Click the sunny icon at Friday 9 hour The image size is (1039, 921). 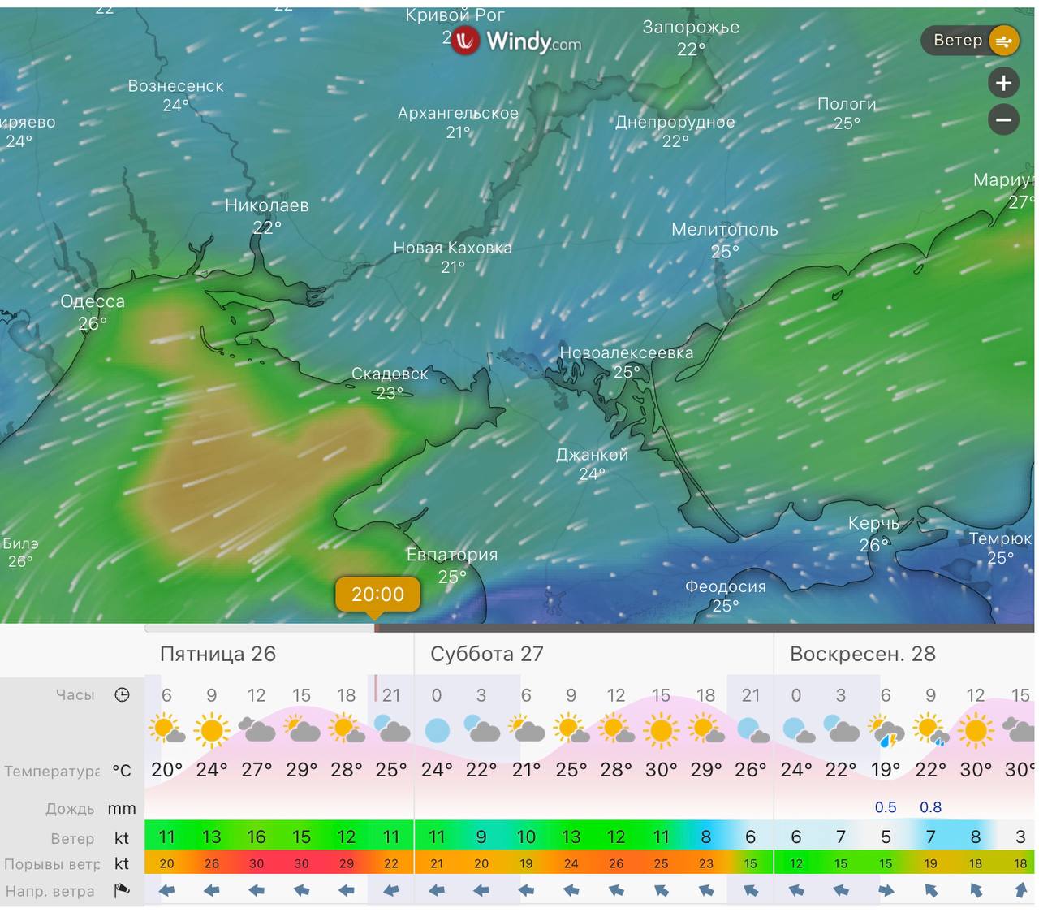point(212,731)
